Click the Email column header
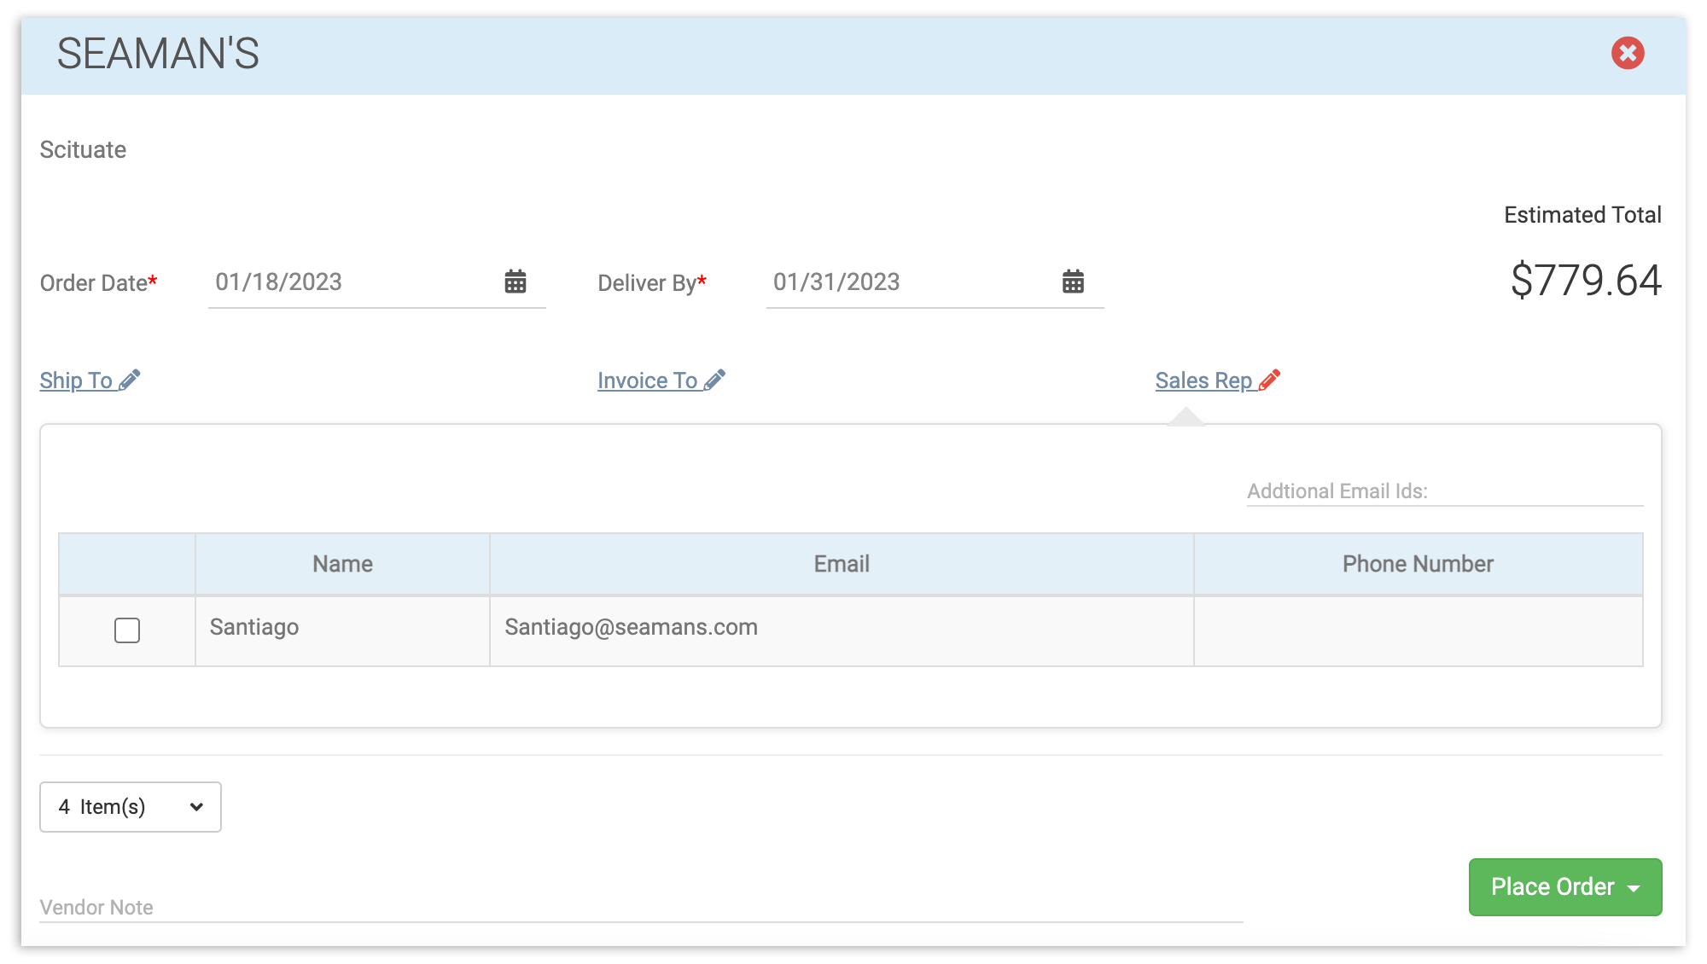Image resolution: width=1707 pixels, height=964 pixels. tap(841, 564)
